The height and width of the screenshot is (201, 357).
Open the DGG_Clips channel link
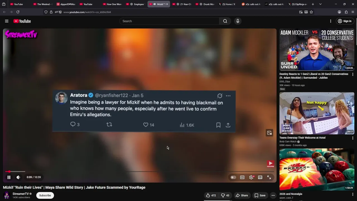pyautogui.click(x=285, y=82)
